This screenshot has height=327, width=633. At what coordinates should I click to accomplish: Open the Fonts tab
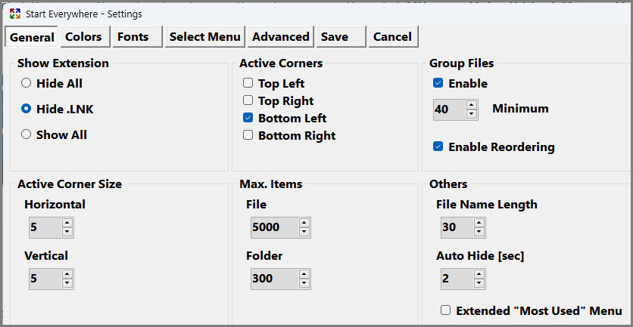click(x=133, y=36)
